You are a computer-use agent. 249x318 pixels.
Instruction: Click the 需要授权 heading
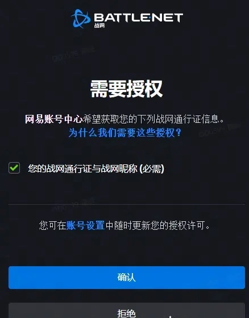click(126, 89)
